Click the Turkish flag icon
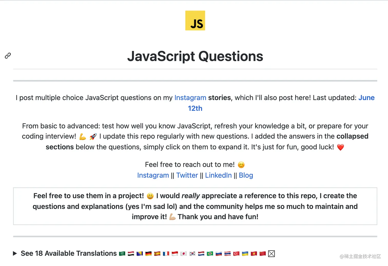This screenshot has width=388, height=266. click(236, 254)
